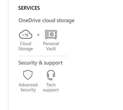Open the Tech support headset icon
The image size is (123, 110).
(x=51, y=75)
